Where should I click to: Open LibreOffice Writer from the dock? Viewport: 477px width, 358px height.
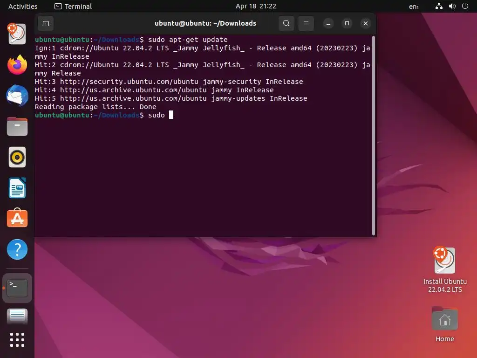click(17, 188)
